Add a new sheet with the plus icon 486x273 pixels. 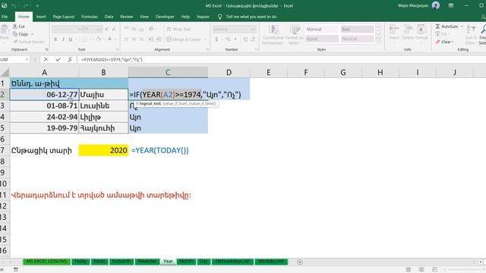point(300,262)
